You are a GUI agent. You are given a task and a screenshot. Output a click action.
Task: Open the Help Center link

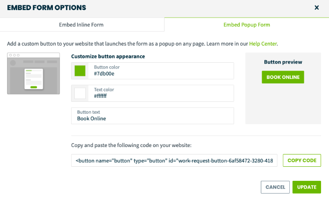tap(263, 44)
